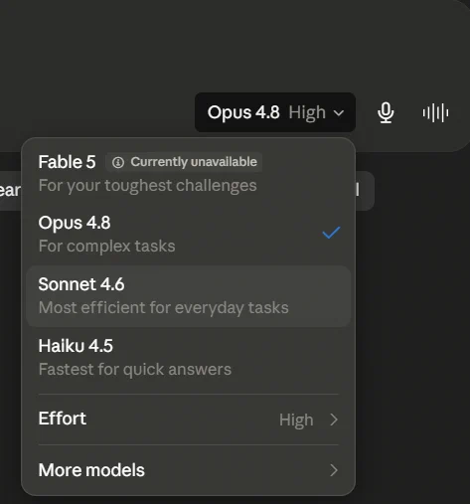Click the microphone dictation icon

click(386, 112)
